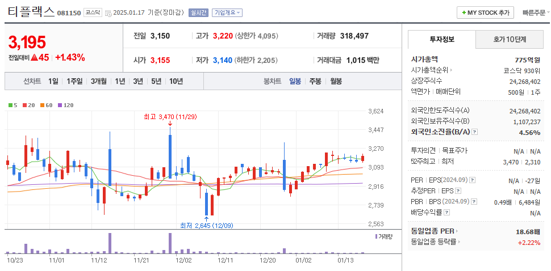Click the 최고 3,470 (11/29) chart marker
The width and height of the screenshot is (551, 271).
point(170,116)
